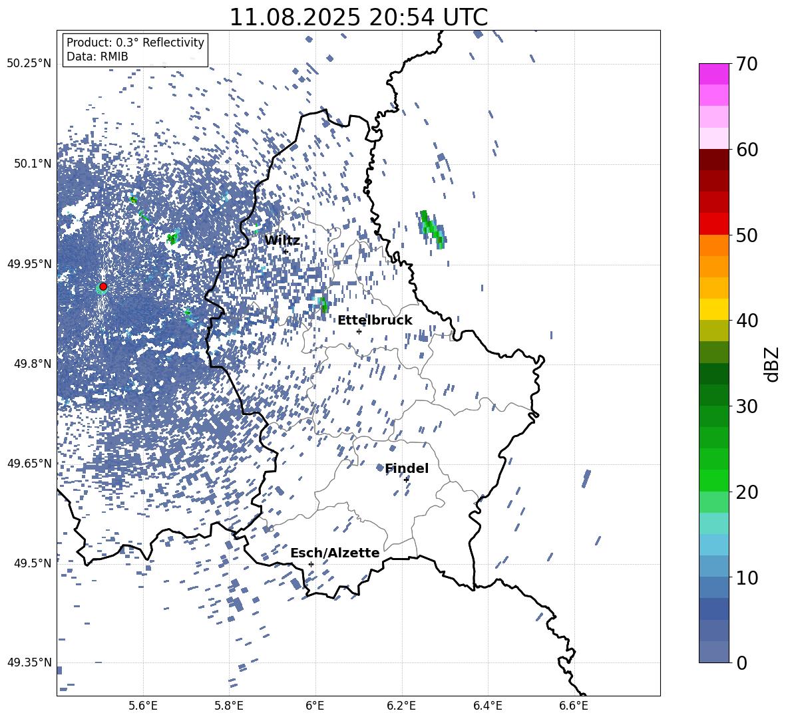Click the Data: RMIB text
The height and width of the screenshot is (719, 788).
pos(97,57)
